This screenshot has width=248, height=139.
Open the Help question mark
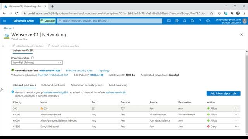coord(200,20)
